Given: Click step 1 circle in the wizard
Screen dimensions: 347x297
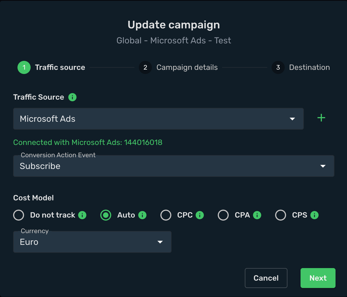Looking at the screenshot, I should point(24,67).
